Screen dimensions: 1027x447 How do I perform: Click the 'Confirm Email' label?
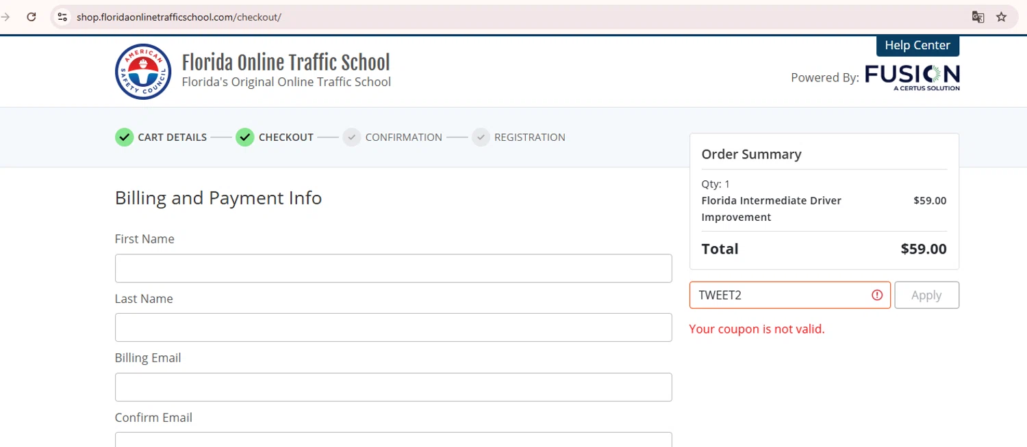click(153, 418)
